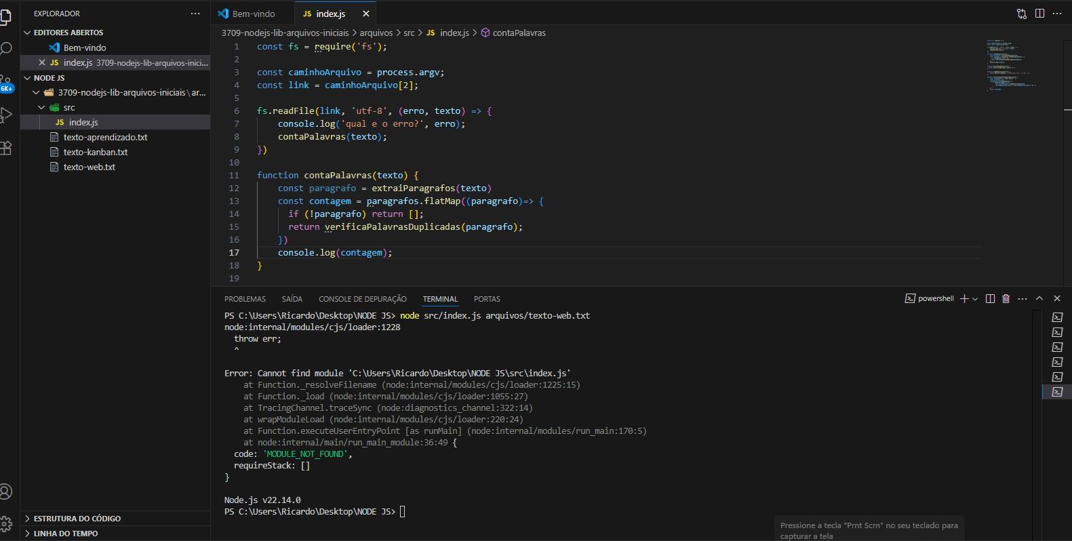Maximize the panel size chevron
The height and width of the screenshot is (541, 1072).
pos(1039,298)
